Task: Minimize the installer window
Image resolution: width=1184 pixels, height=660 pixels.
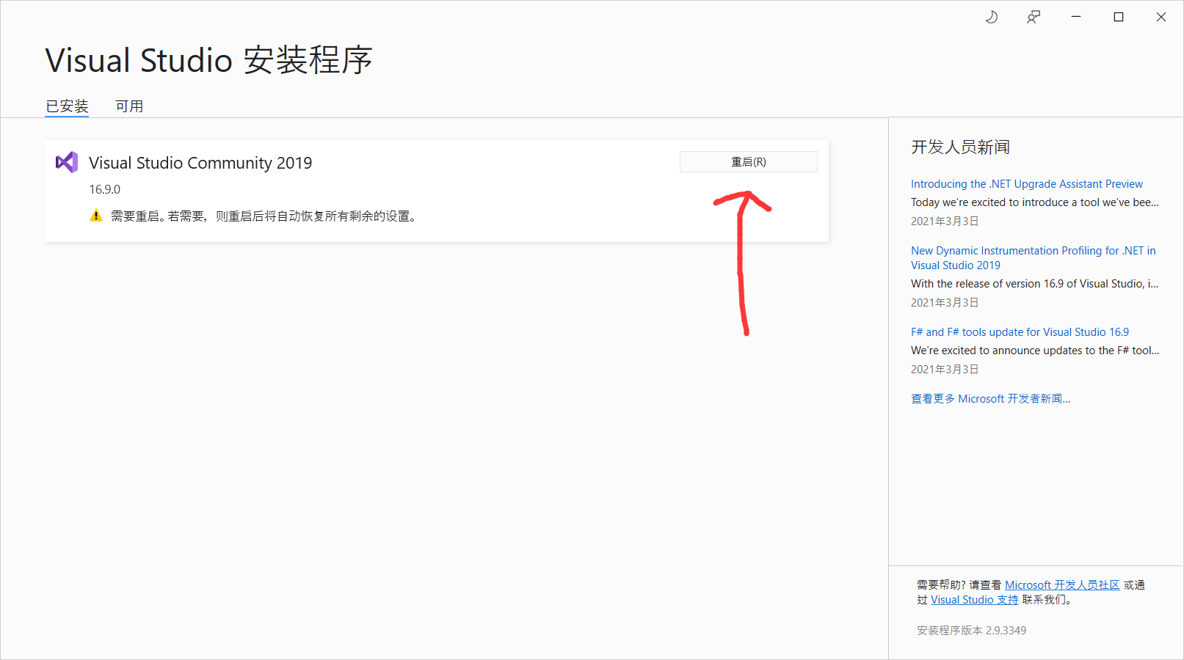Action: tap(1076, 17)
